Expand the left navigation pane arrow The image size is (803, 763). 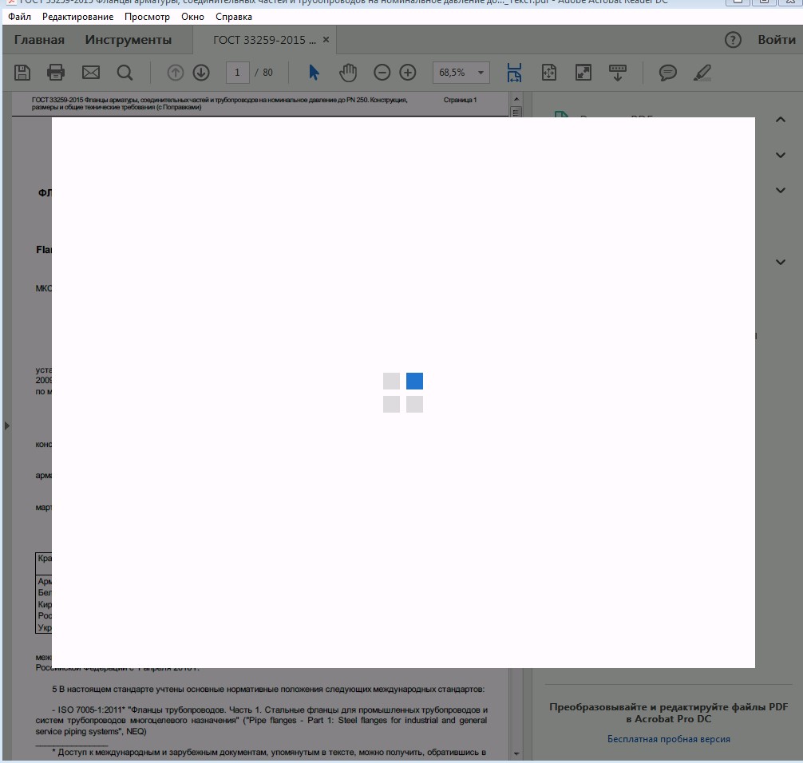click(7, 426)
